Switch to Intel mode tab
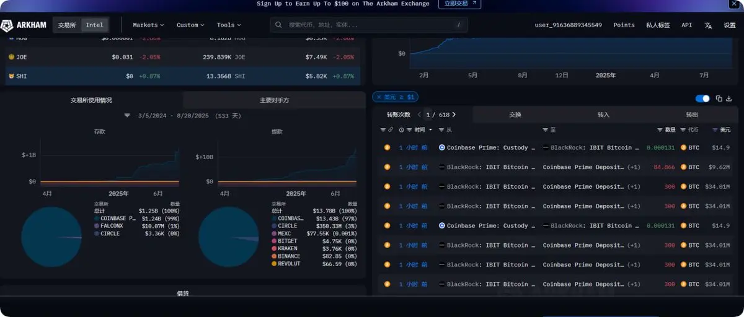This screenshot has height=317, width=744. point(94,25)
